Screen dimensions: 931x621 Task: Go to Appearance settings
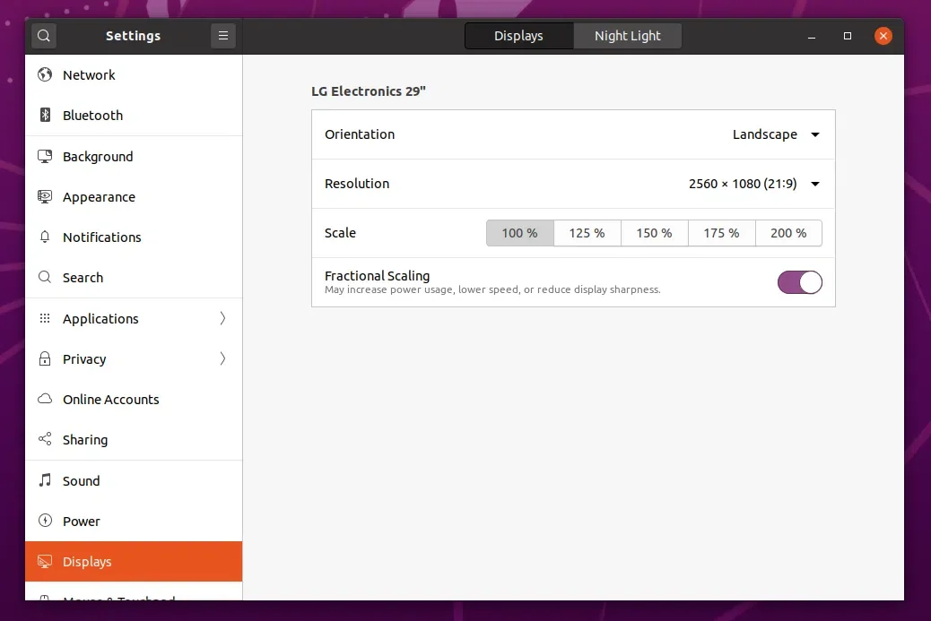click(x=134, y=197)
